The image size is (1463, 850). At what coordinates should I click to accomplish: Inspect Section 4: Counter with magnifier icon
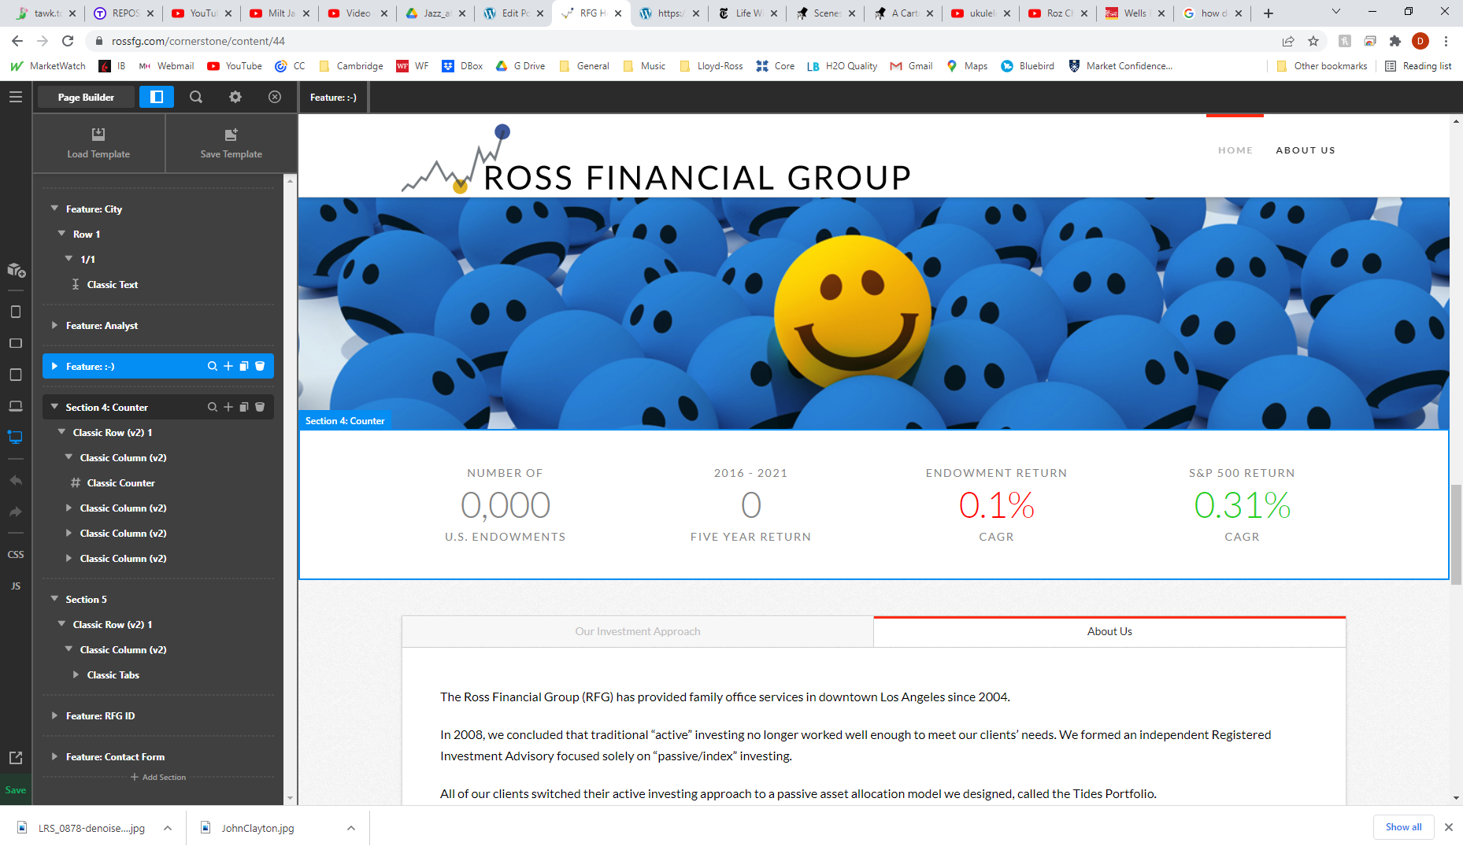213,407
